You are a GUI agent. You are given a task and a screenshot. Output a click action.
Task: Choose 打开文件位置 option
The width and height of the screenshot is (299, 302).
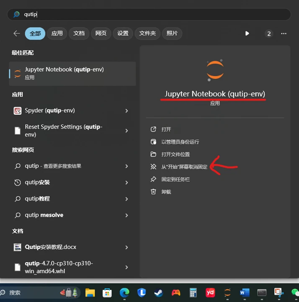[x=170, y=154]
